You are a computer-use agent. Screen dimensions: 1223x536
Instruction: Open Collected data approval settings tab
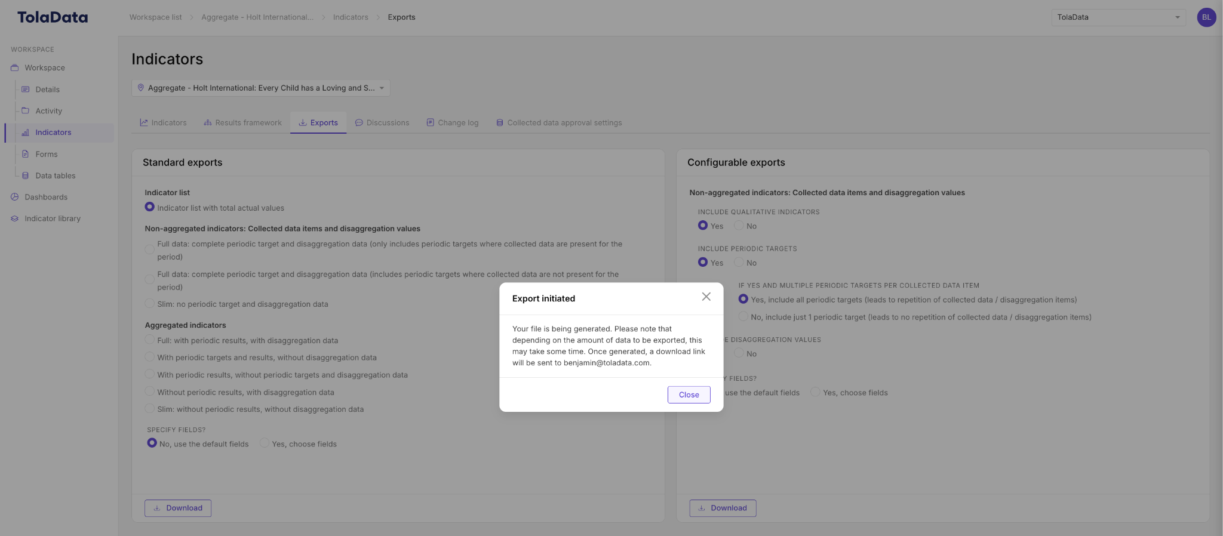point(559,122)
